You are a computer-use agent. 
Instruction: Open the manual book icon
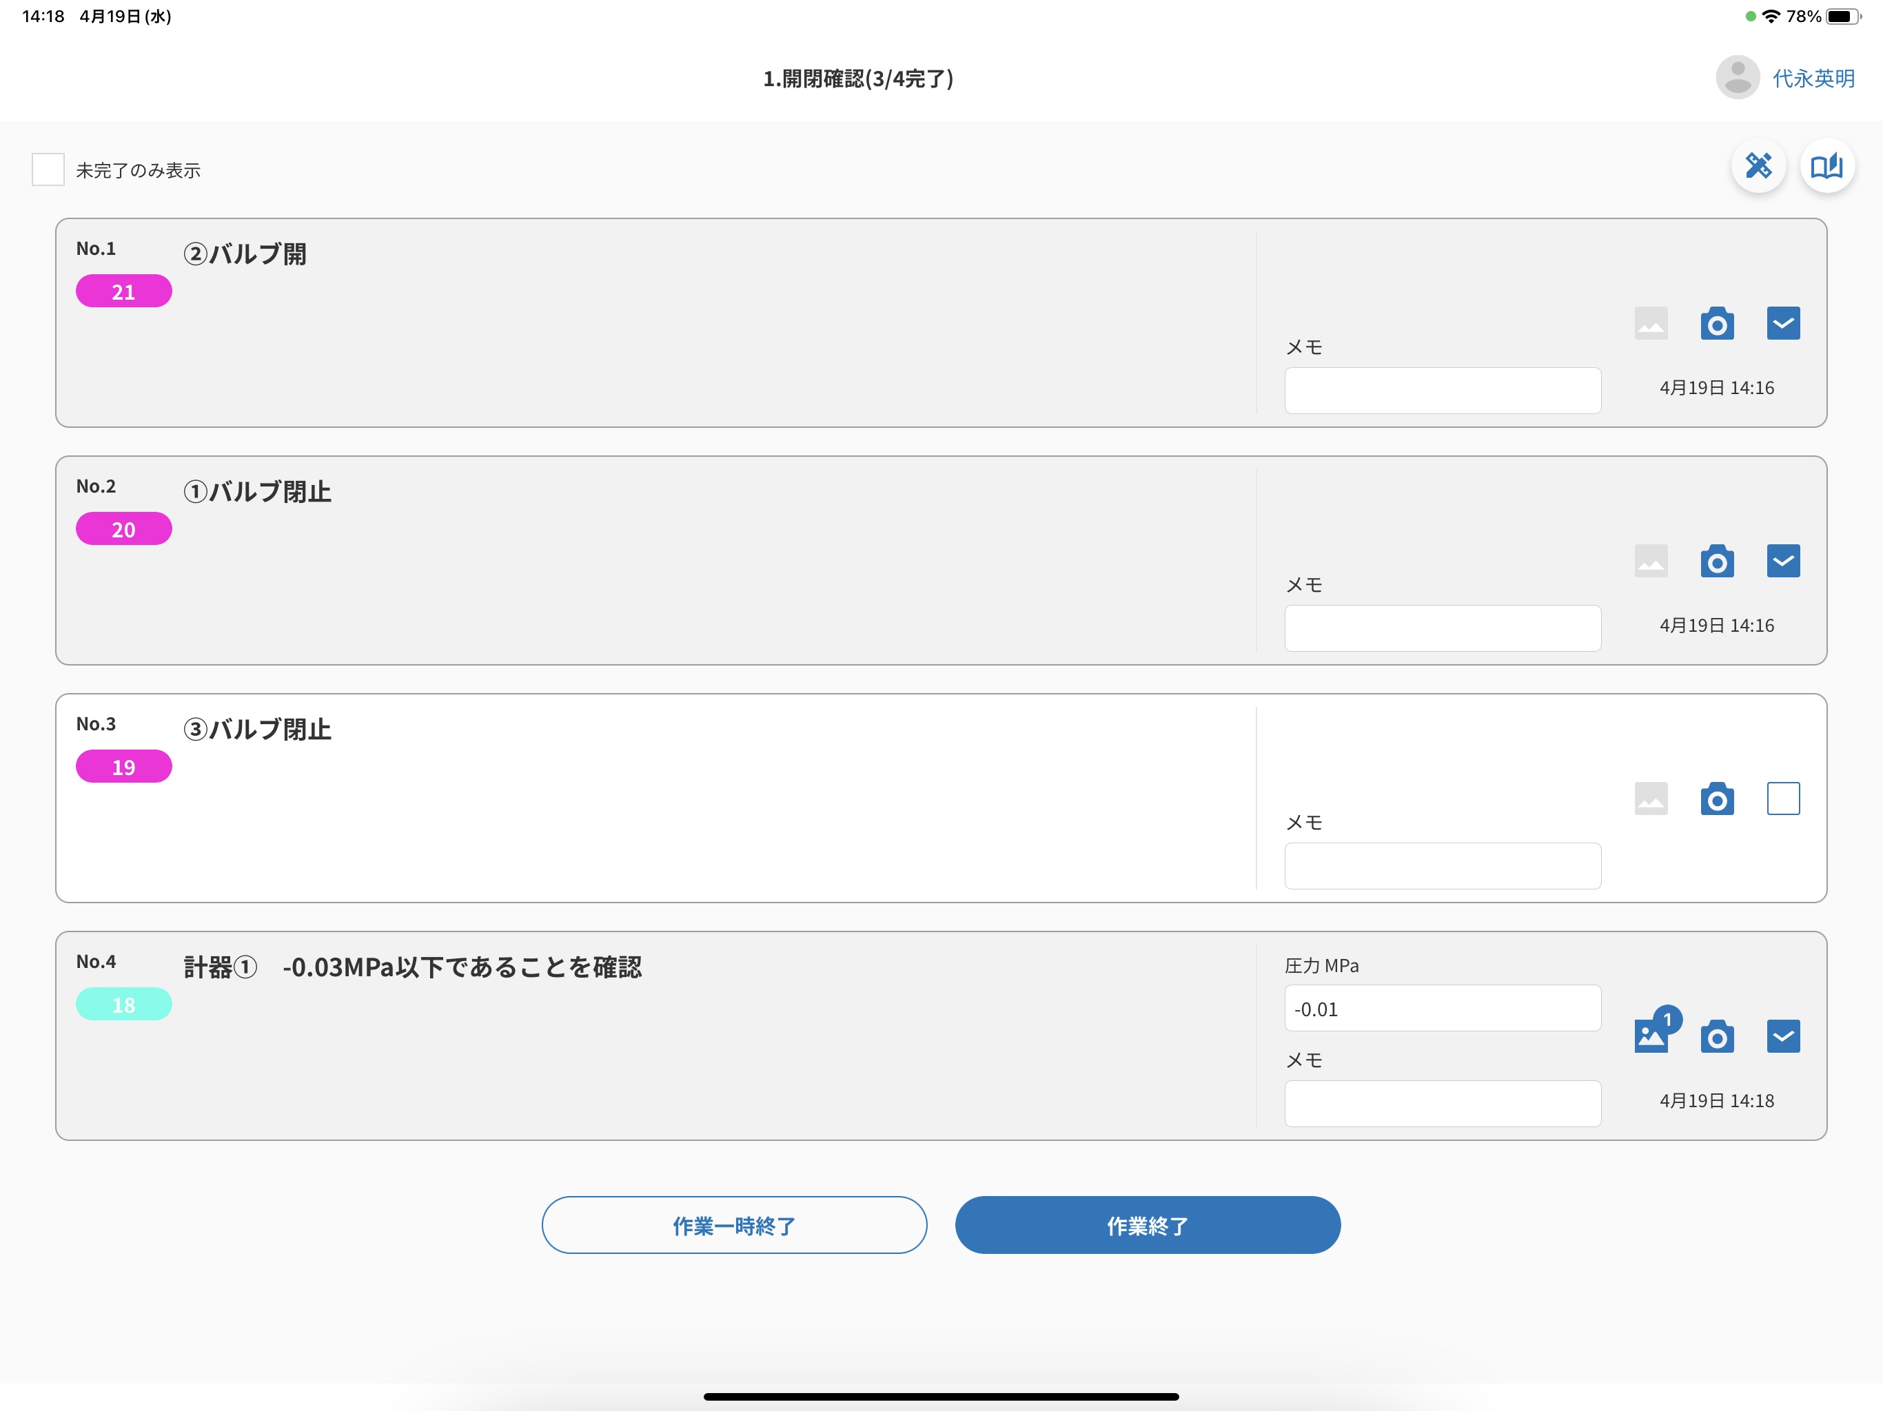(1826, 165)
